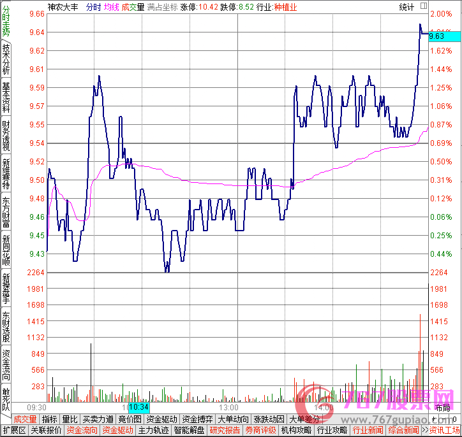
Task: Click the 涨停:10.42 limit-up value
Action: (199, 7)
